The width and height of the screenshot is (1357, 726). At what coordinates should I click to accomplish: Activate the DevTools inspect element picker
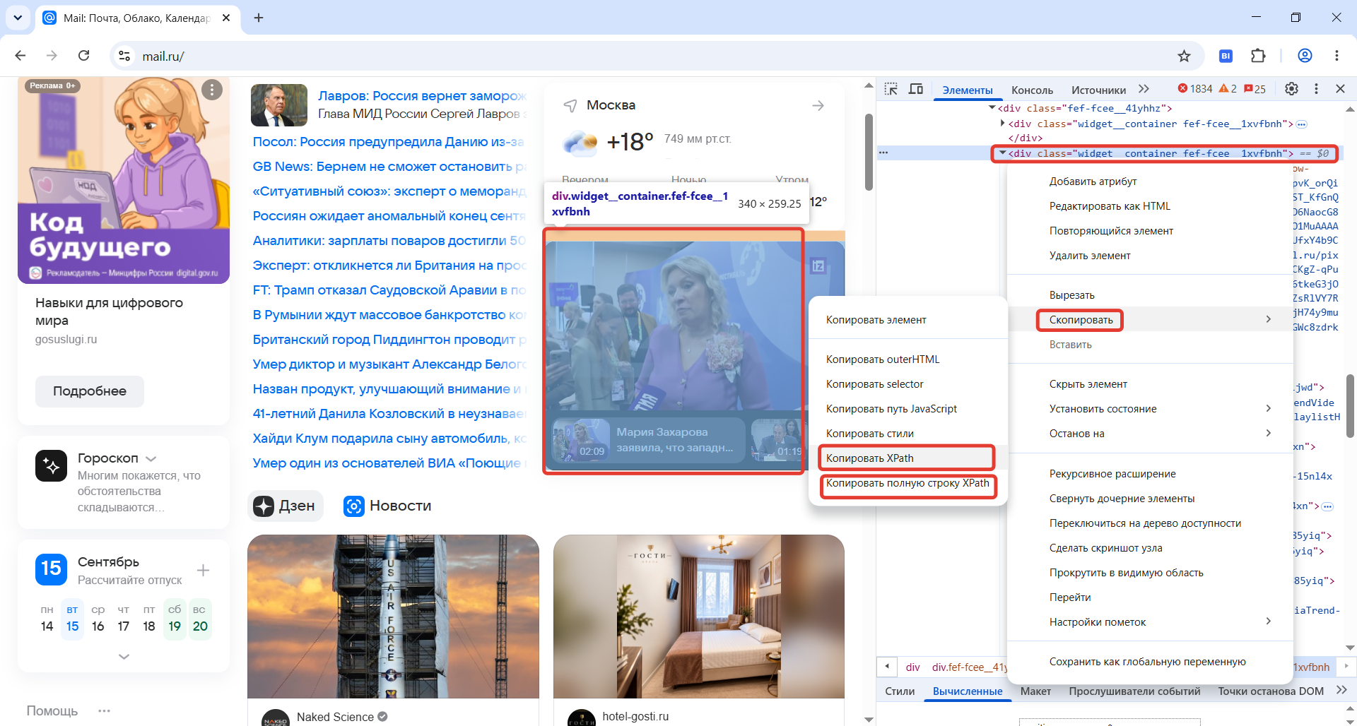(891, 89)
